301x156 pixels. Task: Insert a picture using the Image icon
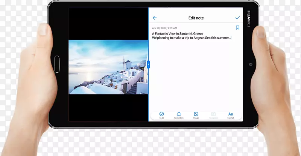coord(196,114)
